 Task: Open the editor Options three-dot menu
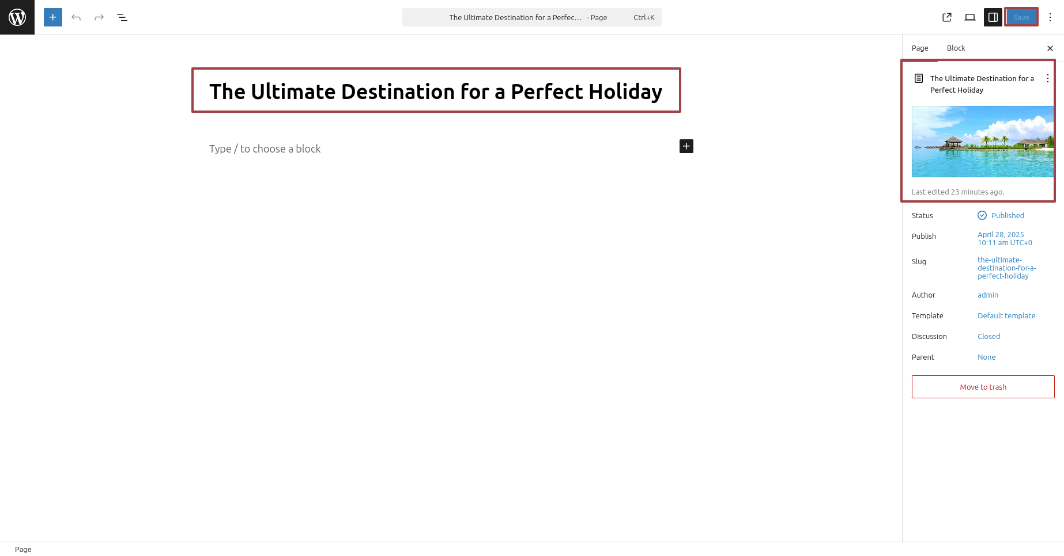click(1050, 17)
